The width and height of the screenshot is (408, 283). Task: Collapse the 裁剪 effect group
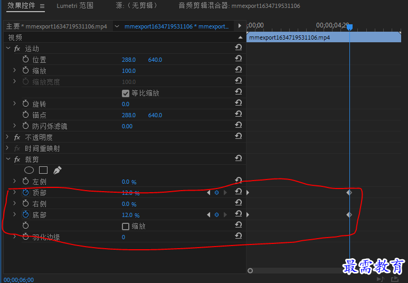click(x=8, y=159)
